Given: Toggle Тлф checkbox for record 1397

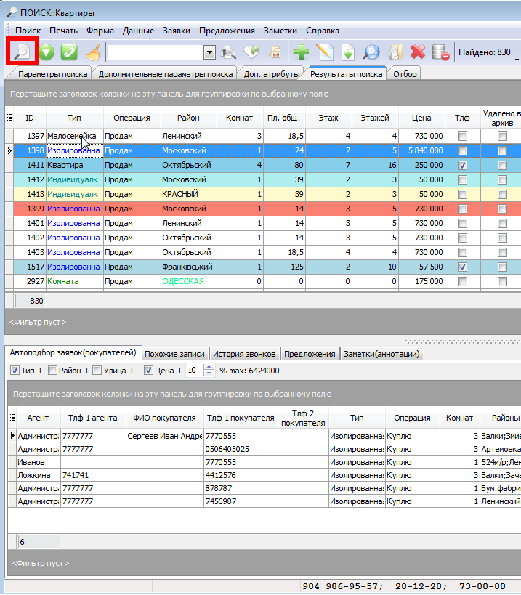Looking at the screenshot, I should 462,136.
